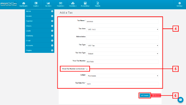The image size is (186, 105).
Task: Click the Create button
Action: tap(145, 95)
